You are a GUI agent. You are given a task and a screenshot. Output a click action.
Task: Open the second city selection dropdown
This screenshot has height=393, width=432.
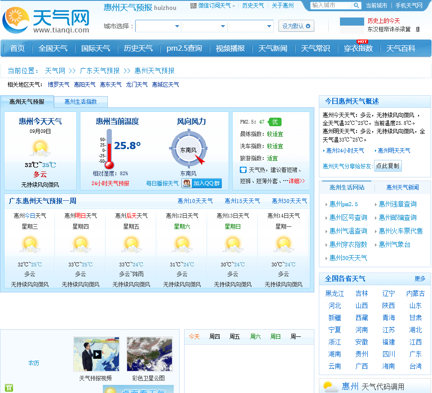tap(205, 26)
